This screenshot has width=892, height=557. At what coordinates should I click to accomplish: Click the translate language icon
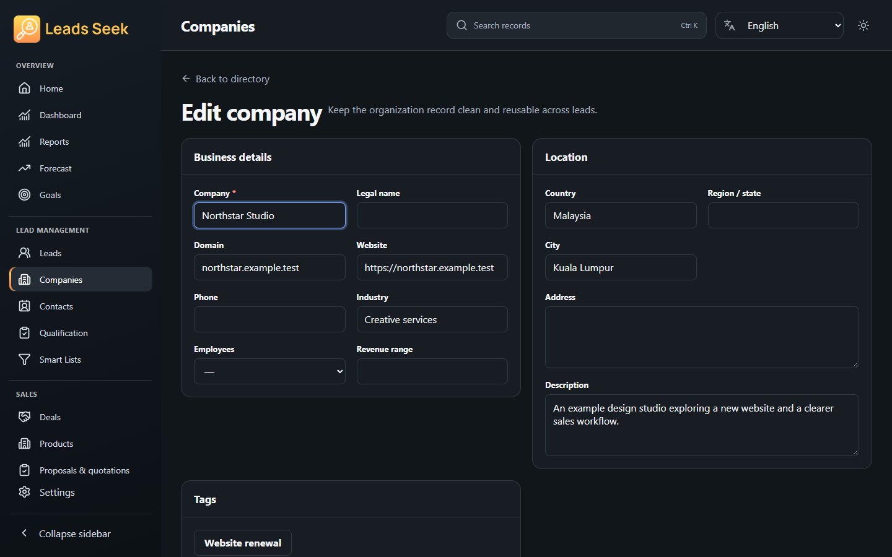pos(730,25)
